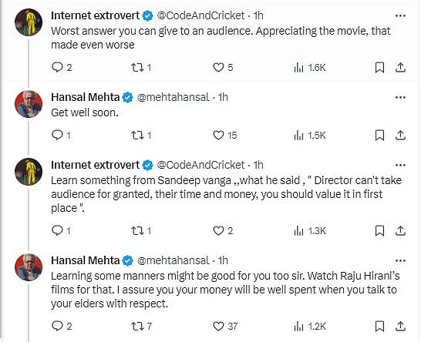Viewport: 438px width, 342px height.
Task: Bookmark the 'Worst answer' tweet
Action: 379,68
